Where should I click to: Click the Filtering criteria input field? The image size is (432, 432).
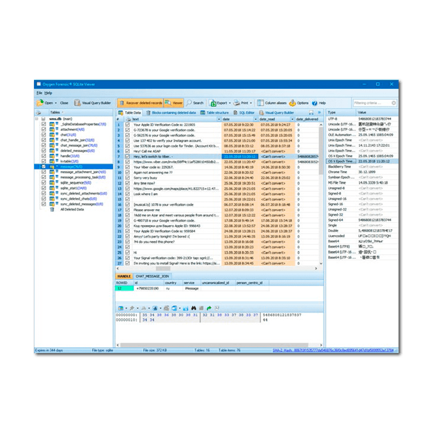pyautogui.click(x=374, y=103)
